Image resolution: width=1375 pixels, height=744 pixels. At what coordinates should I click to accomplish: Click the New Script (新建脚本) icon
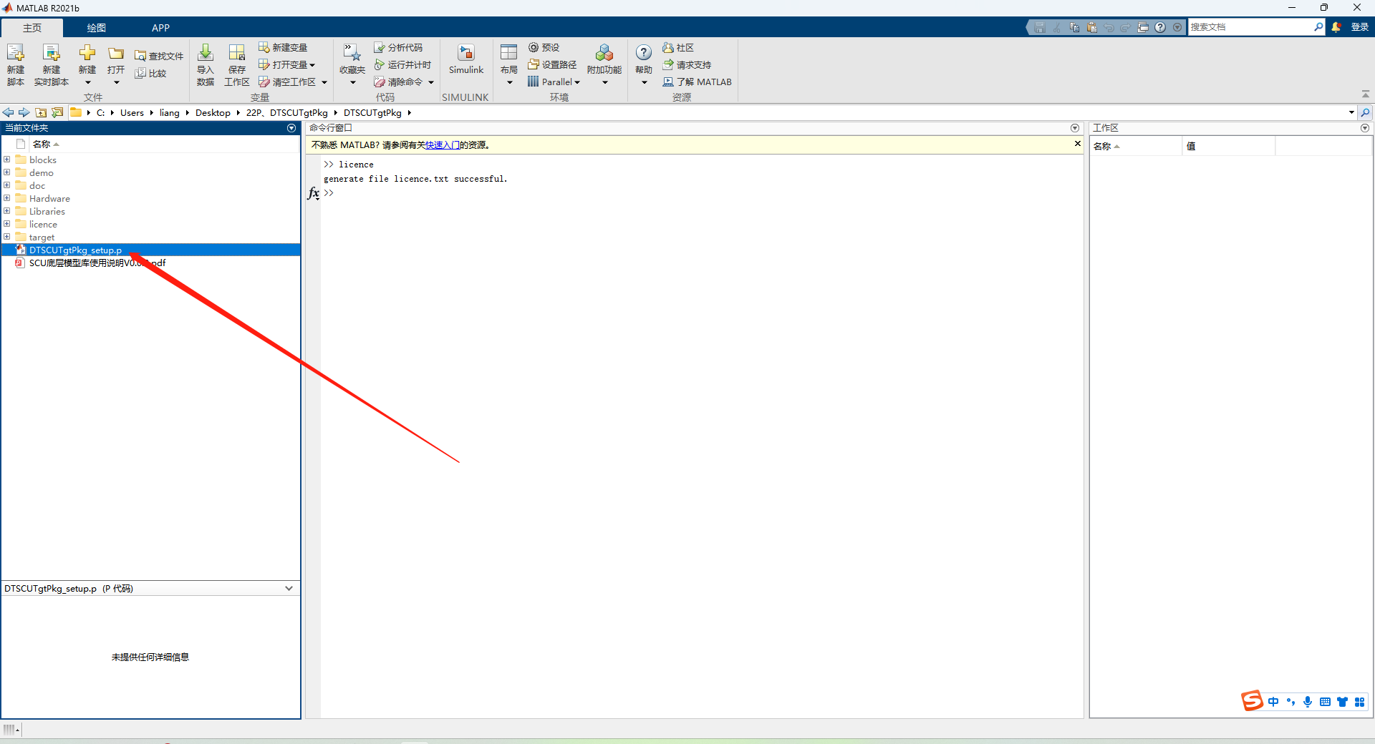coord(16,64)
